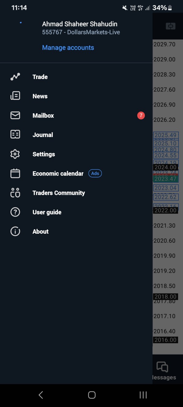183x407 pixels.
Task: Tap the News newspaper icon
Action: tap(15, 96)
